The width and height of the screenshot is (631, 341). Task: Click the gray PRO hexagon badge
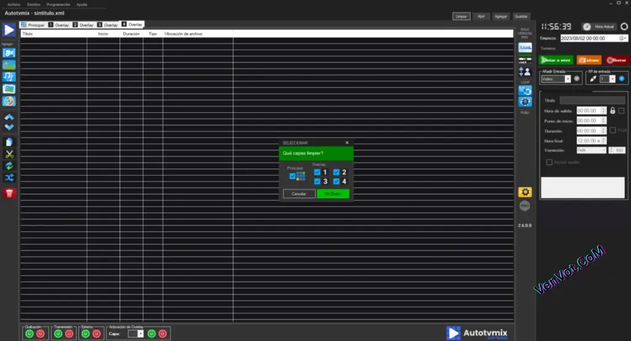click(525, 206)
